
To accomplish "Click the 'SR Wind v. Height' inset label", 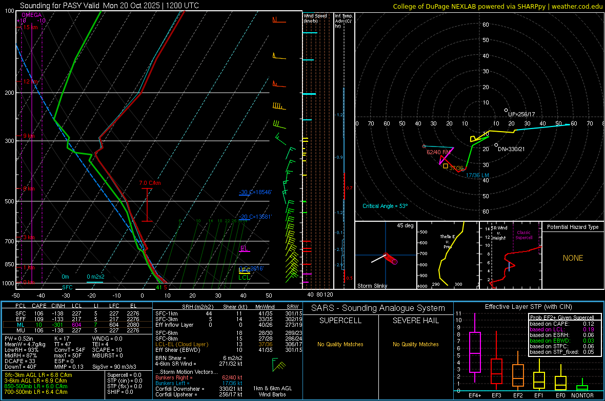I will pos(499,233).
